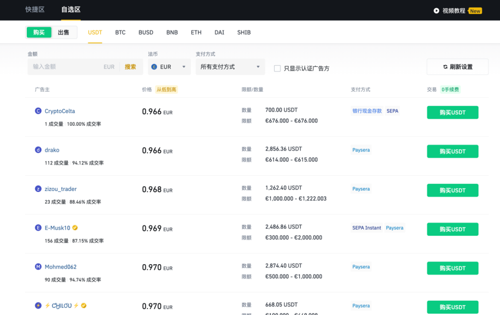Click the video tutorial play icon
Screen dimensions: 500x315
pos(437,10)
